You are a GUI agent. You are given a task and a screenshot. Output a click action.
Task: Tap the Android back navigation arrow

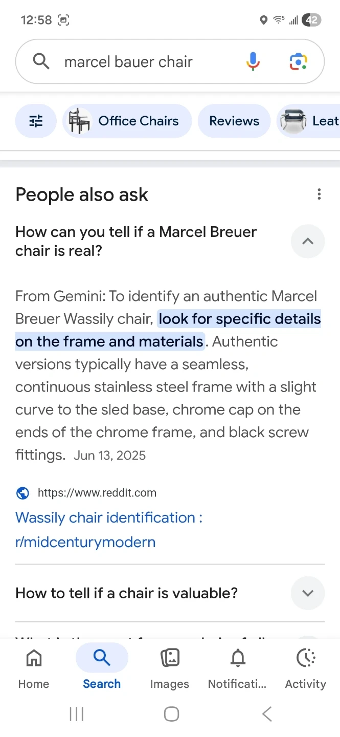266,714
